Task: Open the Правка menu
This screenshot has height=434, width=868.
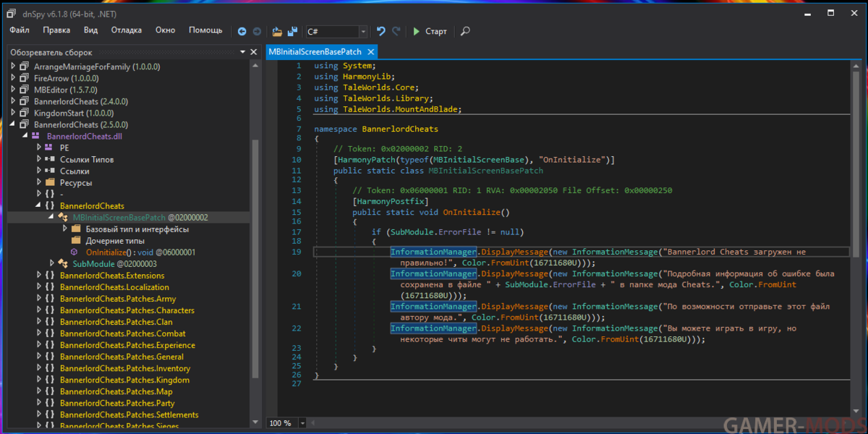Action: 56,30
